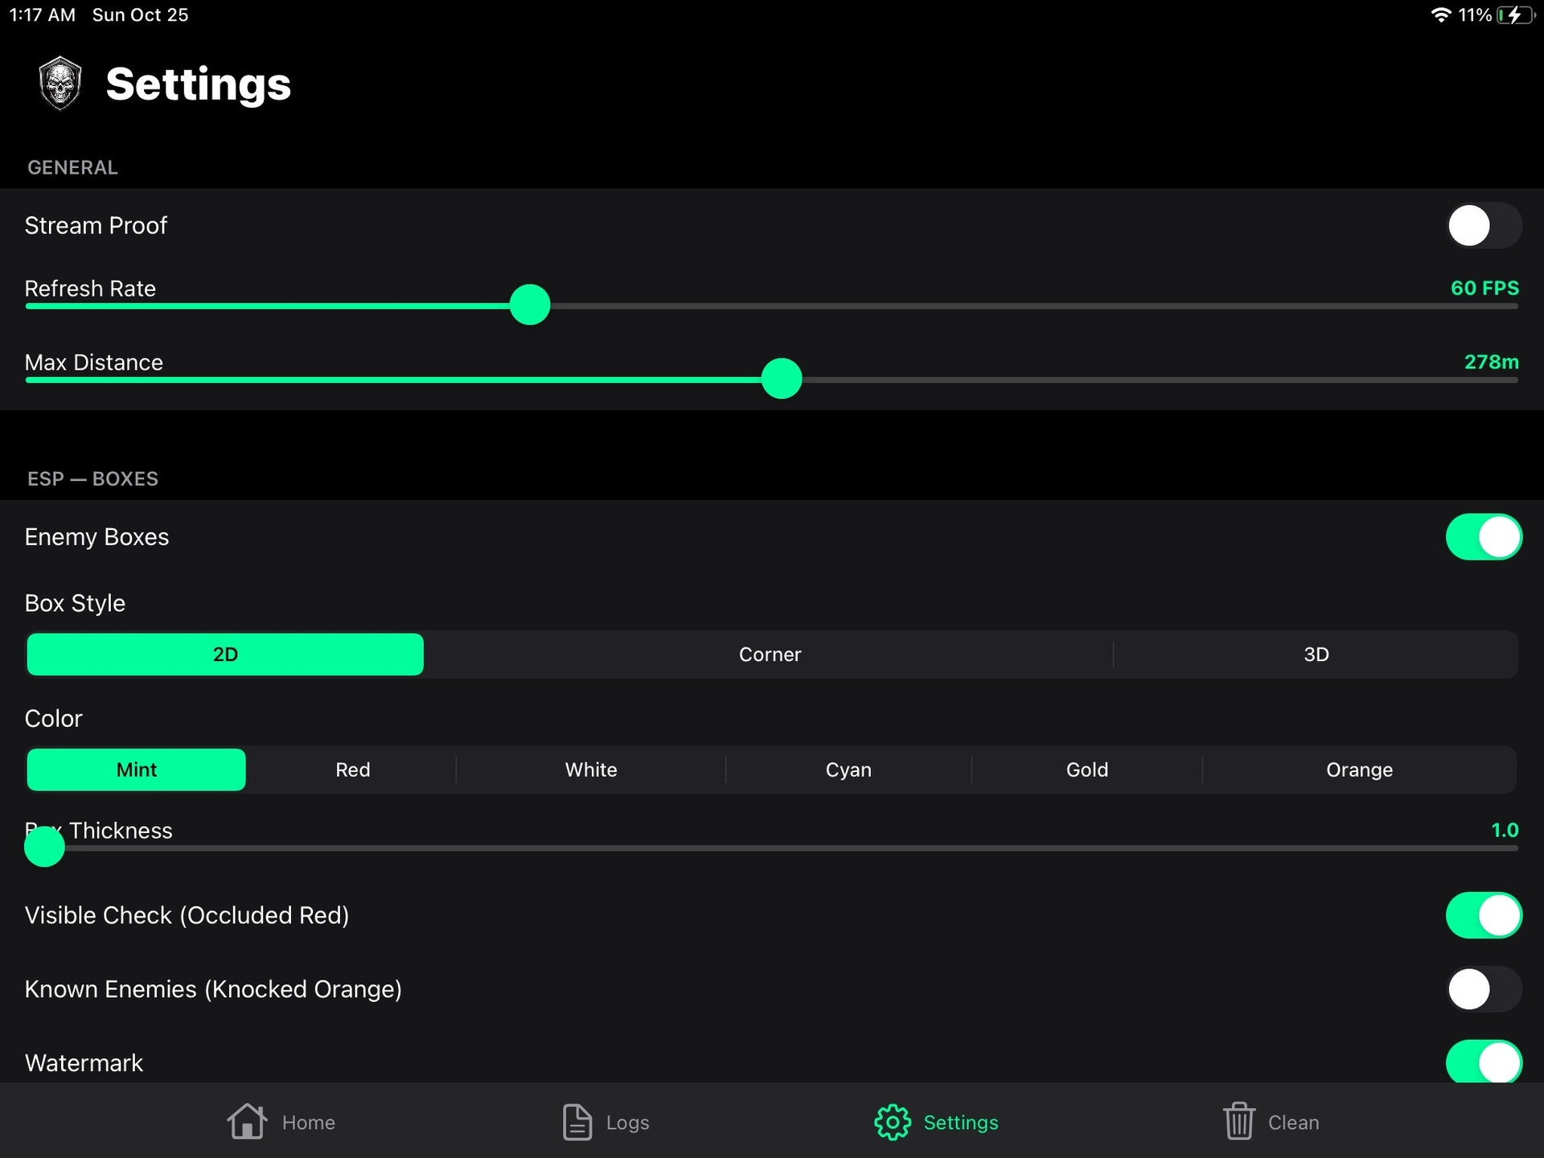Open the Clean trash can icon
1544x1158 pixels.
[1239, 1121]
